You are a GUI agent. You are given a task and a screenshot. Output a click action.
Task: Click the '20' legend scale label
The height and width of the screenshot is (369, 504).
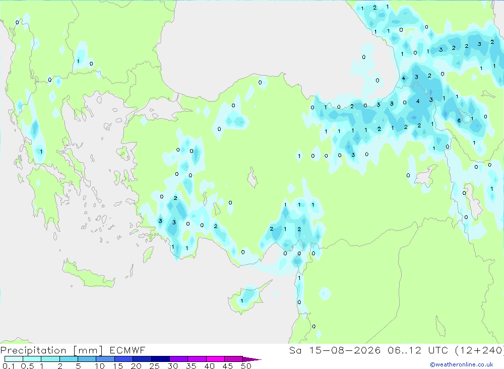(x=136, y=366)
